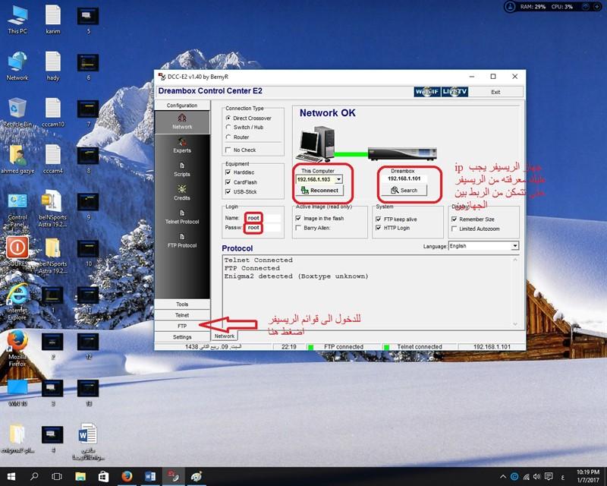
Task: Toggle the Remember Size checkbox
Action: click(x=454, y=219)
